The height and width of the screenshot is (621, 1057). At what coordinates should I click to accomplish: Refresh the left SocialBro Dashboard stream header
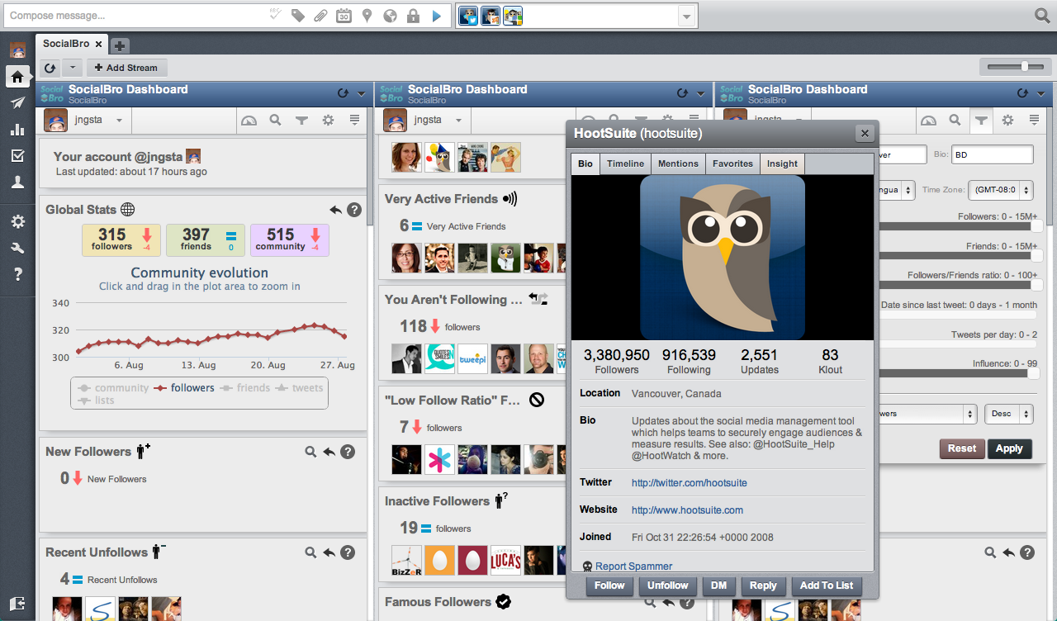(342, 93)
